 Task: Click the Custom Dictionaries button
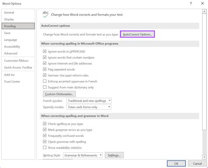point(59,94)
